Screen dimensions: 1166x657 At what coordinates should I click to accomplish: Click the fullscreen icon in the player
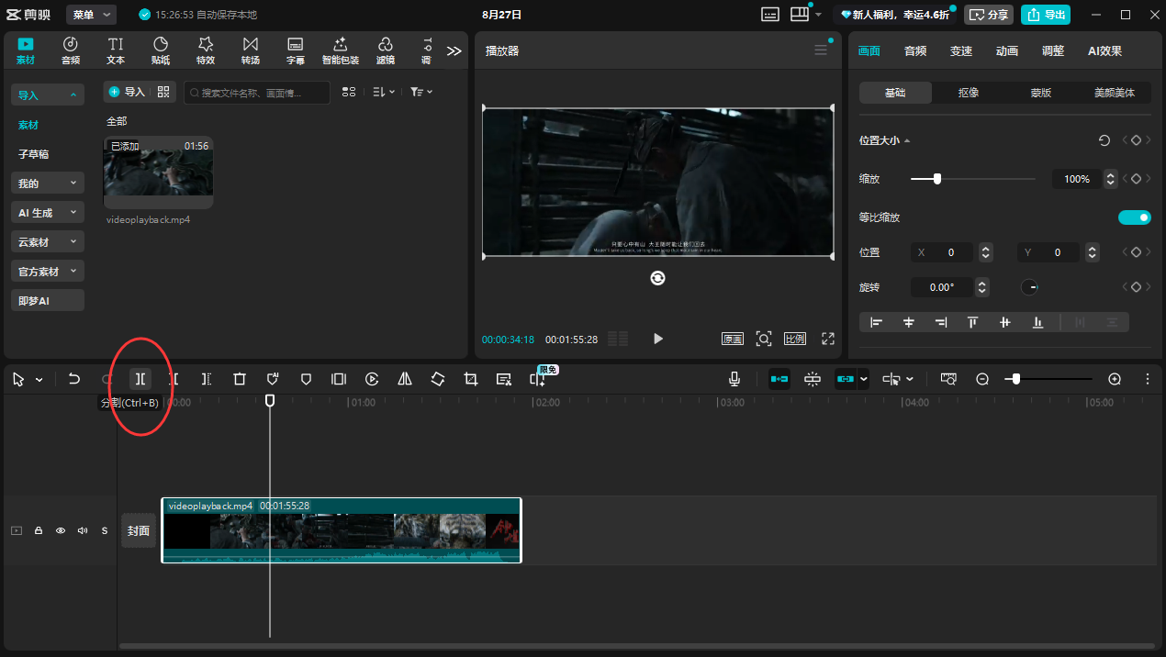point(828,339)
